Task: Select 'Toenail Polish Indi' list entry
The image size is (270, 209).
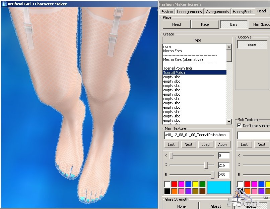Action: click(x=194, y=68)
